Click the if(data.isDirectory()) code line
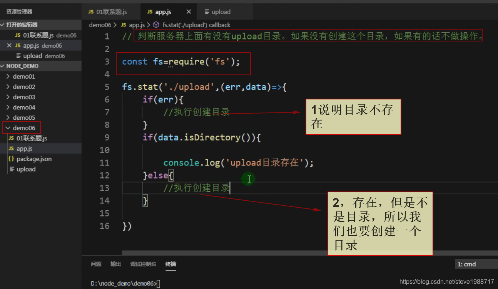 click(x=202, y=137)
